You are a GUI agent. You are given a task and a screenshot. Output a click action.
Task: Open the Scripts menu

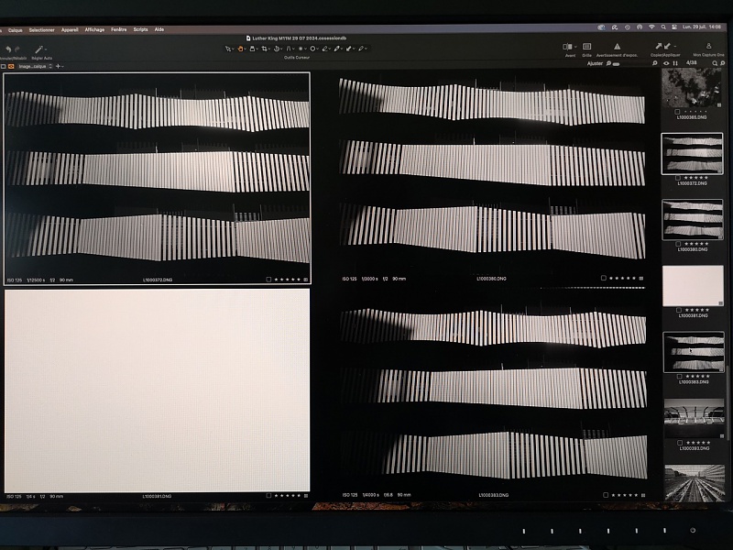coord(140,29)
